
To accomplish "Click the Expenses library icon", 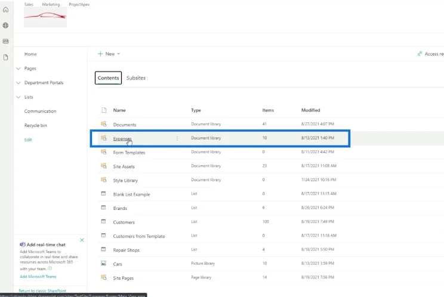I will tap(104, 138).
